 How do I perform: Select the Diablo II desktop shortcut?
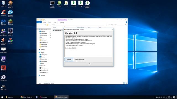(11, 32)
